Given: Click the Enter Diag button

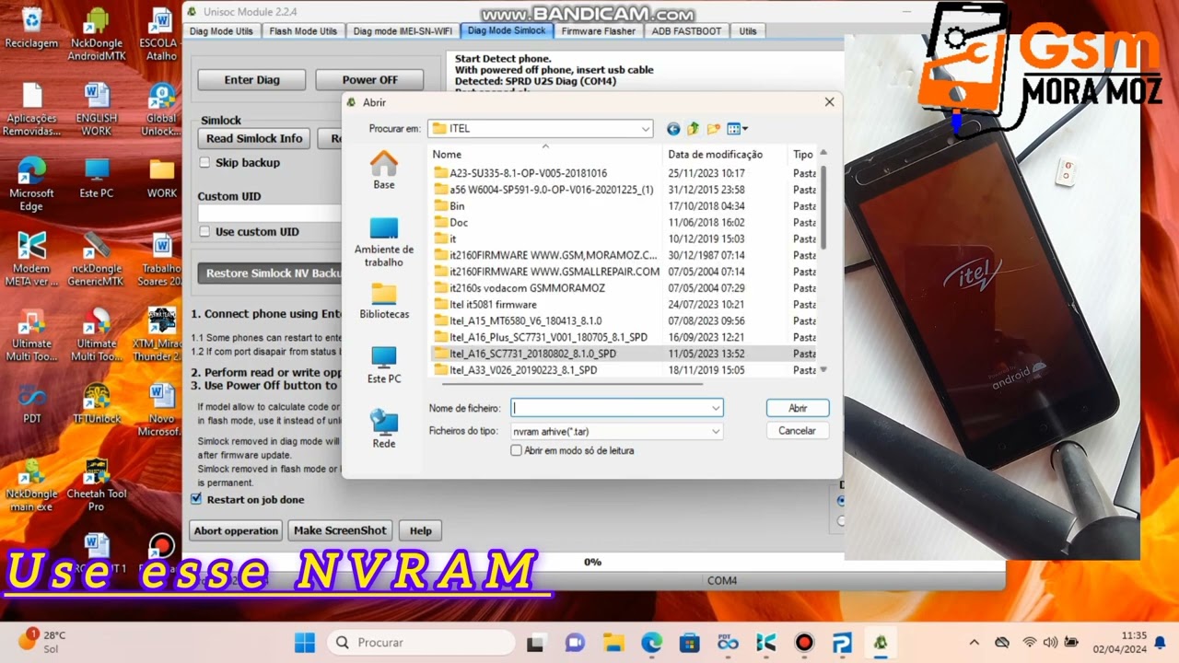Looking at the screenshot, I should 251,80.
